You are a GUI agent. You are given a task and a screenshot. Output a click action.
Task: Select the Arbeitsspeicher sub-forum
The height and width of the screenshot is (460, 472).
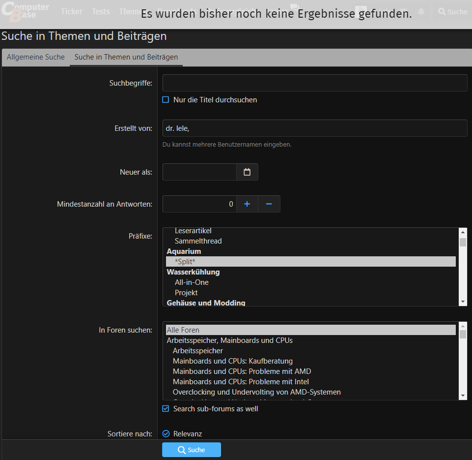(310, 351)
